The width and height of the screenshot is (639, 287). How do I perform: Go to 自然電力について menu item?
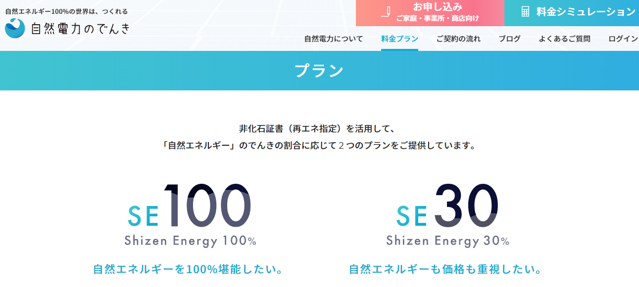[x=334, y=39]
